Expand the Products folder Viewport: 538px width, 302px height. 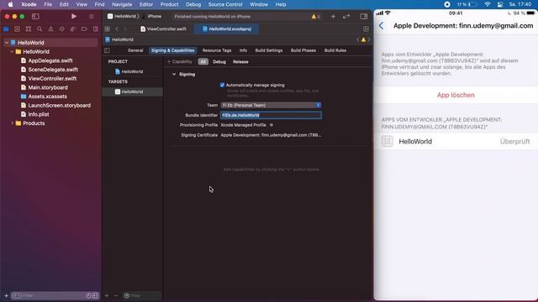pyautogui.click(x=12, y=123)
